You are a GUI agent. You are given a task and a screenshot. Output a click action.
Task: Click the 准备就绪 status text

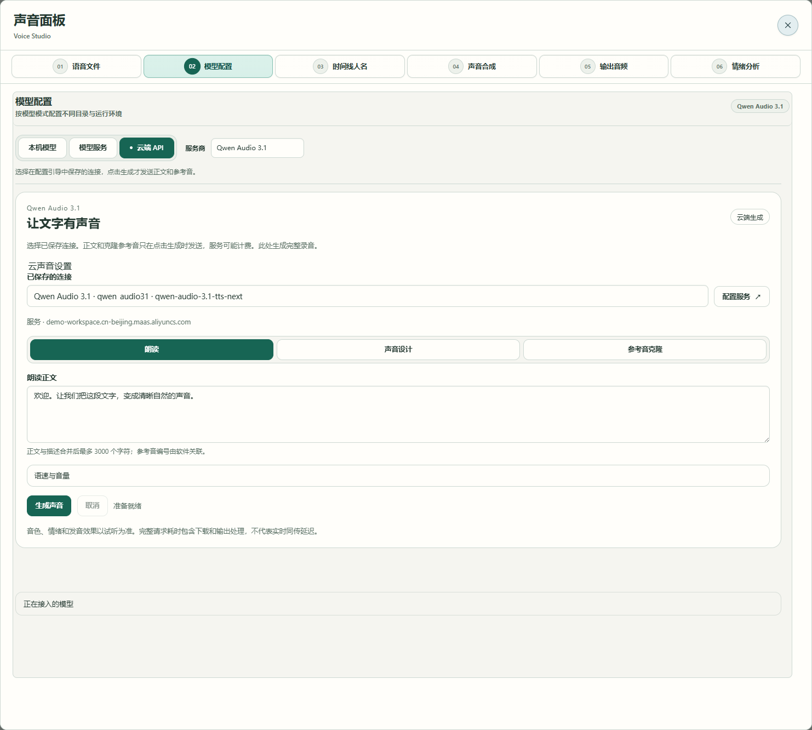(127, 506)
